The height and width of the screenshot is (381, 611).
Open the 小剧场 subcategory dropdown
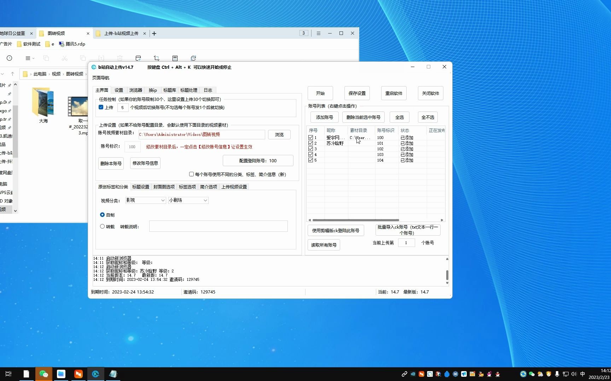[188, 200]
